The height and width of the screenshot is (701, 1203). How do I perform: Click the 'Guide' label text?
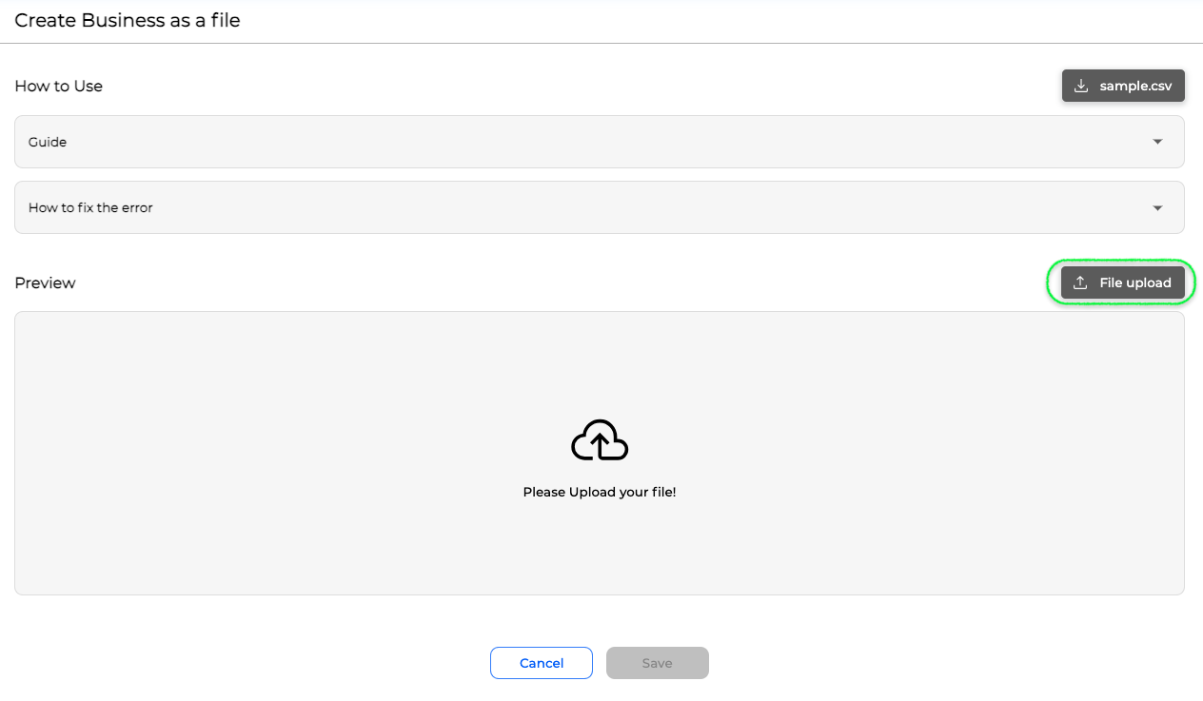pyautogui.click(x=48, y=142)
